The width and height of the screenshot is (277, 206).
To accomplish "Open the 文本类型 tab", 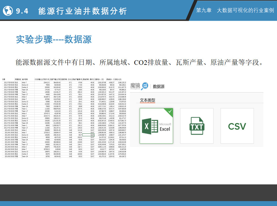I will coord(148,100).
